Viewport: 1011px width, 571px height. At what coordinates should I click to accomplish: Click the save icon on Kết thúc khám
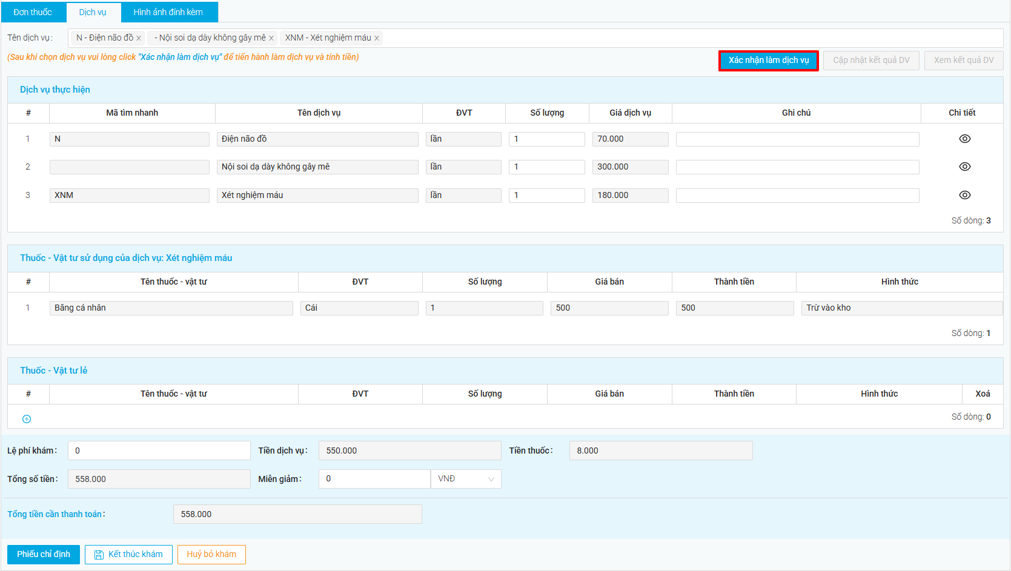99,555
